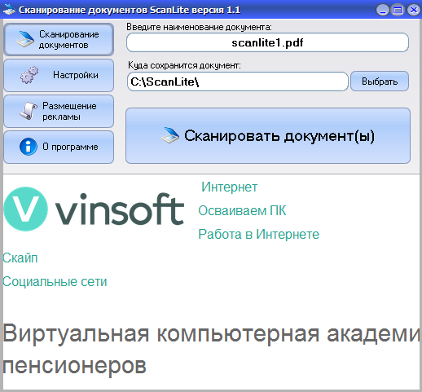Image resolution: width=422 pixels, height=392 pixels.
Task: Click the blue info icon on О программе
Action: click(x=28, y=147)
